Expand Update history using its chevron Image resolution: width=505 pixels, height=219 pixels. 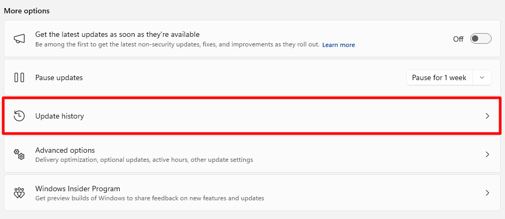coord(487,116)
